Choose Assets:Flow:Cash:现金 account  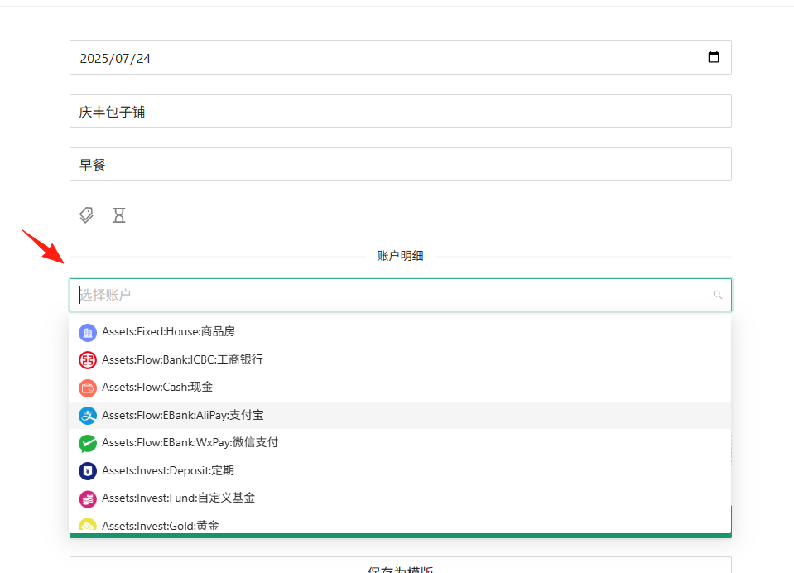point(400,388)
